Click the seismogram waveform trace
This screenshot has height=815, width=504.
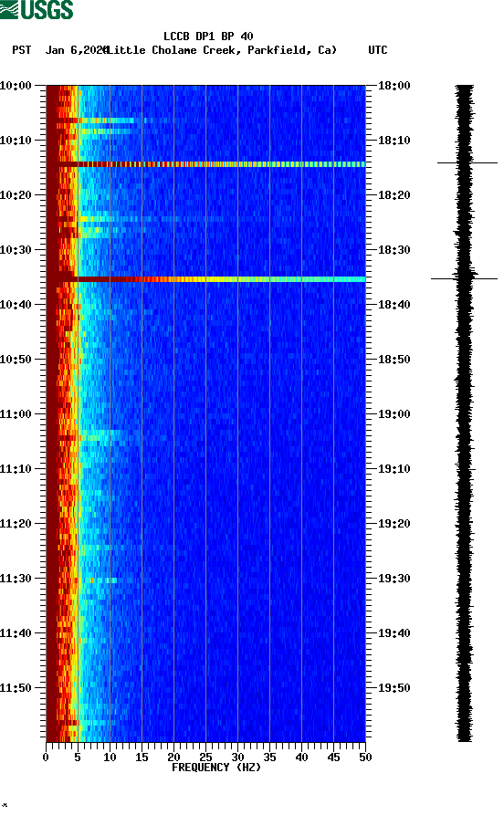tap(465, 413)
